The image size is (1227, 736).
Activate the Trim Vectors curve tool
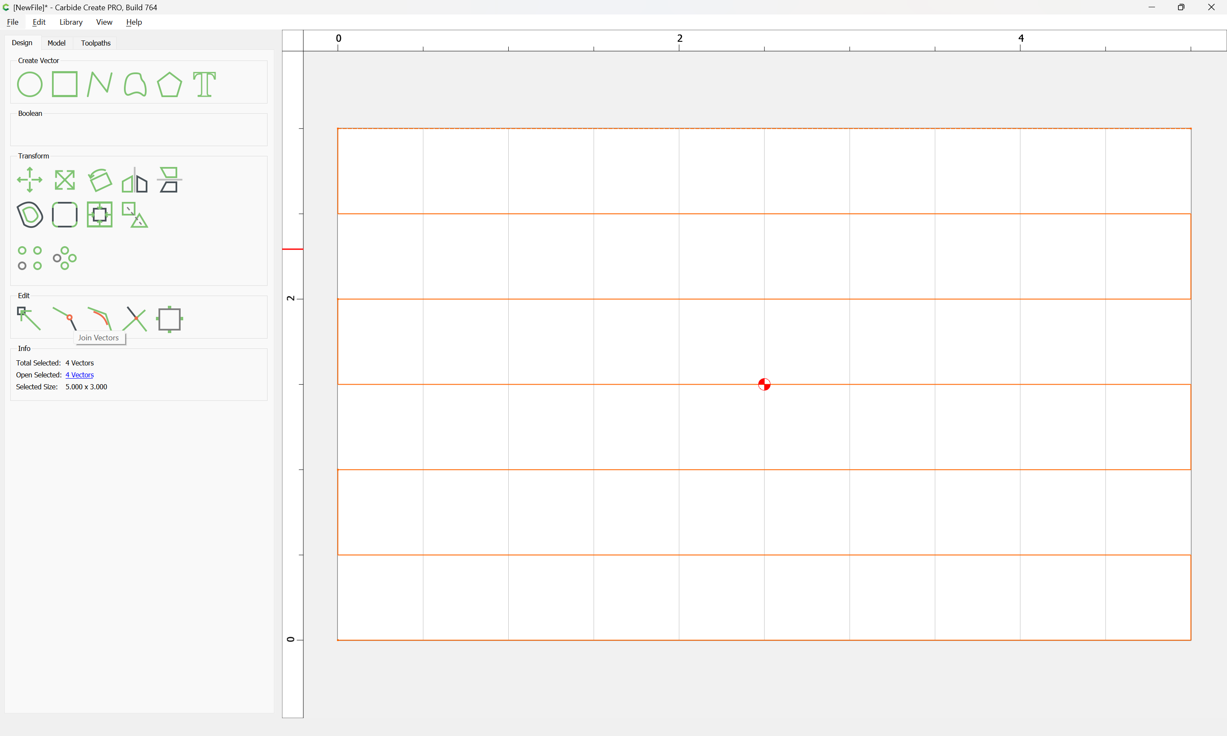coord(100,319)
